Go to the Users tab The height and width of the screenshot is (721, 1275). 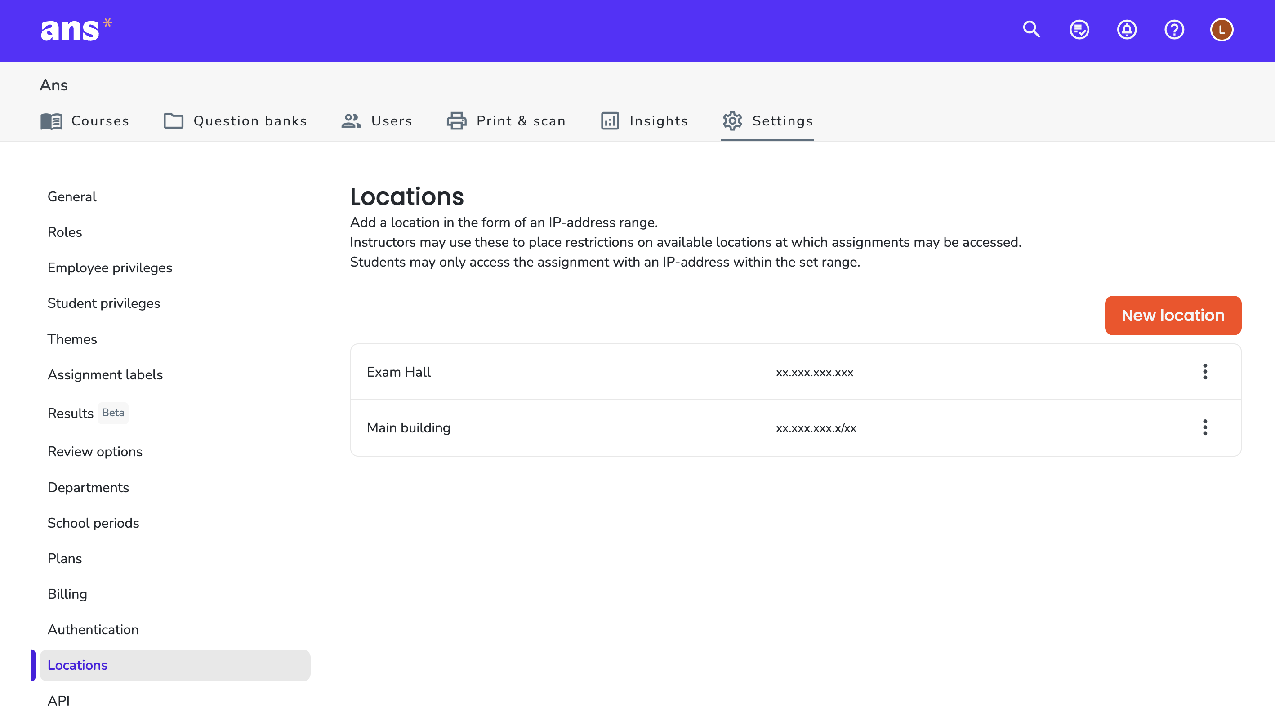[x=377, y=121]
